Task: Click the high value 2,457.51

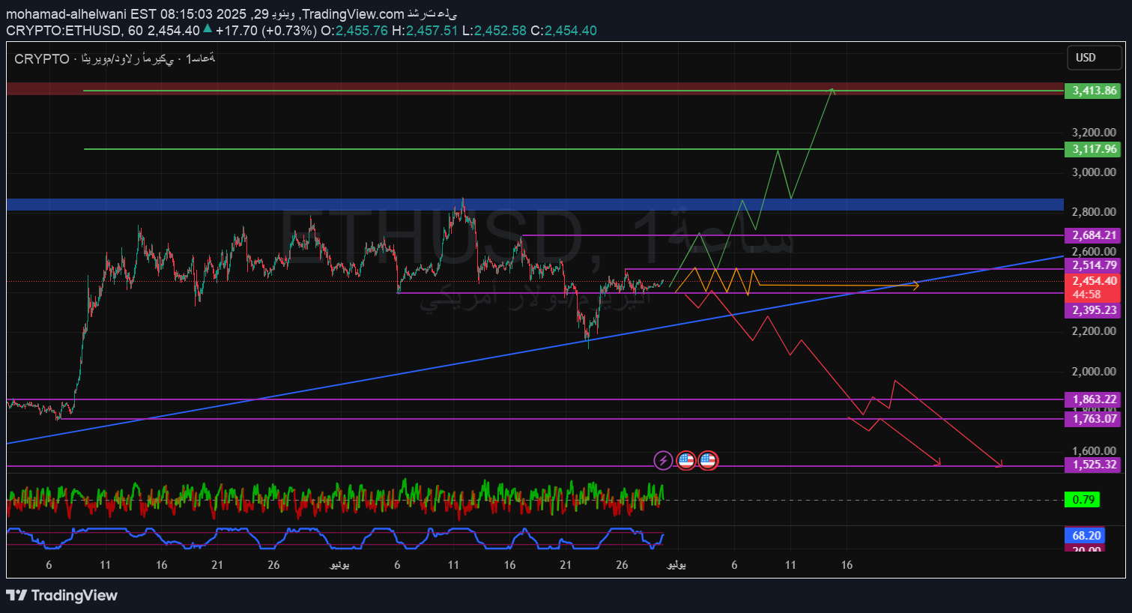Action: (432, 31)
